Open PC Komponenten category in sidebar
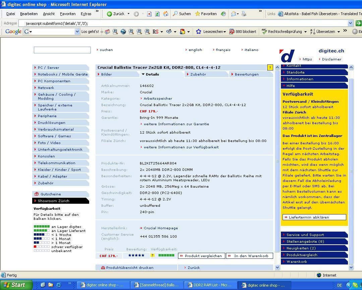This screenshot has width=362, height=290. point(60,81)
